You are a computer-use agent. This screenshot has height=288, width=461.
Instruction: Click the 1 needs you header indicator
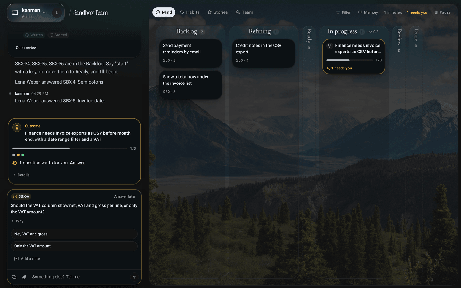coord(417,12)
